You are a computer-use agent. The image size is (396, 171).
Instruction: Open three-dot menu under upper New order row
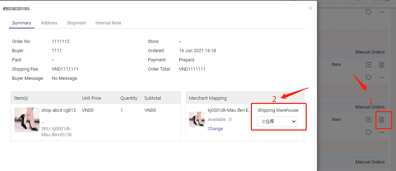382,77
